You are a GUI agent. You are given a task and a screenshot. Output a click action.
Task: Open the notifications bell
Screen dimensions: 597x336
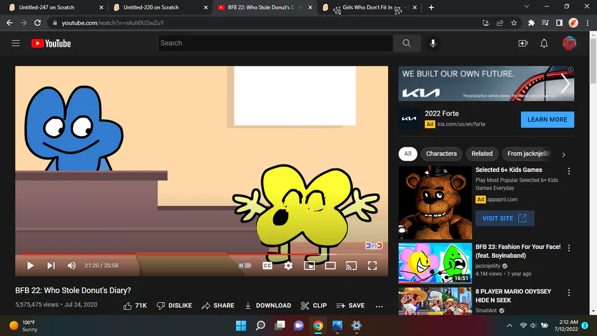tap(544, 43)
